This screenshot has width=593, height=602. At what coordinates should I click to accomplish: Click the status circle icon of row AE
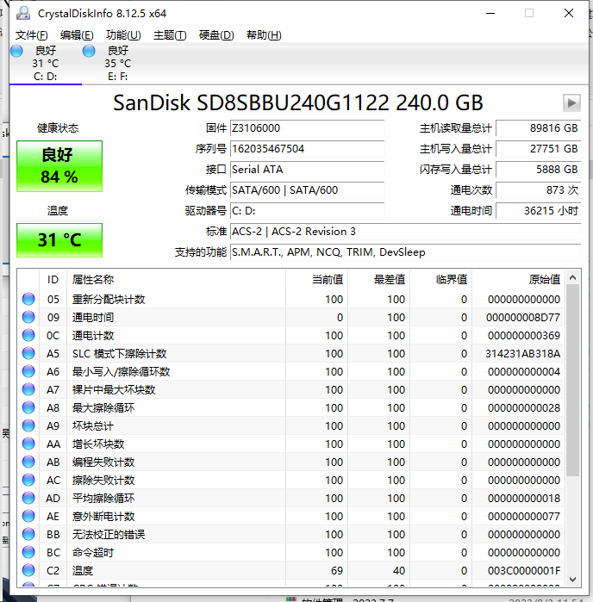coord(28,516)
